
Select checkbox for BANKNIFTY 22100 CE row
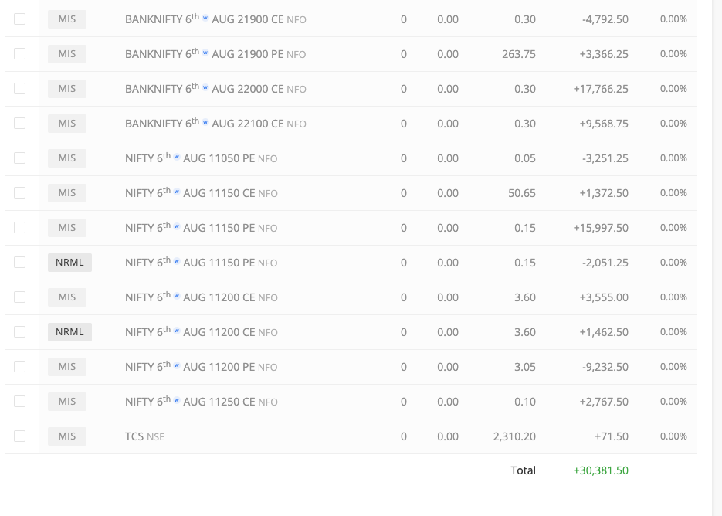20,123
